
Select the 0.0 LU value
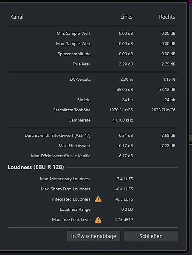pos(127,210)
